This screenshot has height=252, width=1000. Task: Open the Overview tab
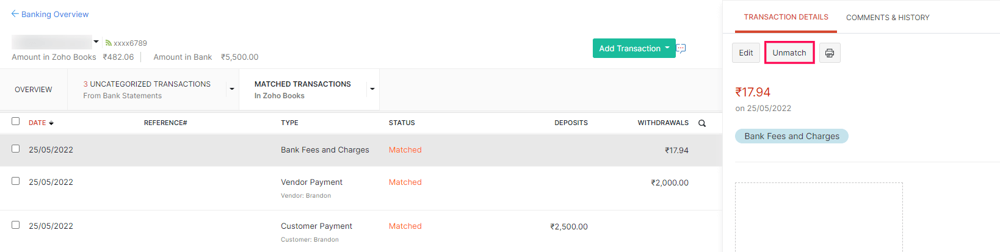(34, 90)
